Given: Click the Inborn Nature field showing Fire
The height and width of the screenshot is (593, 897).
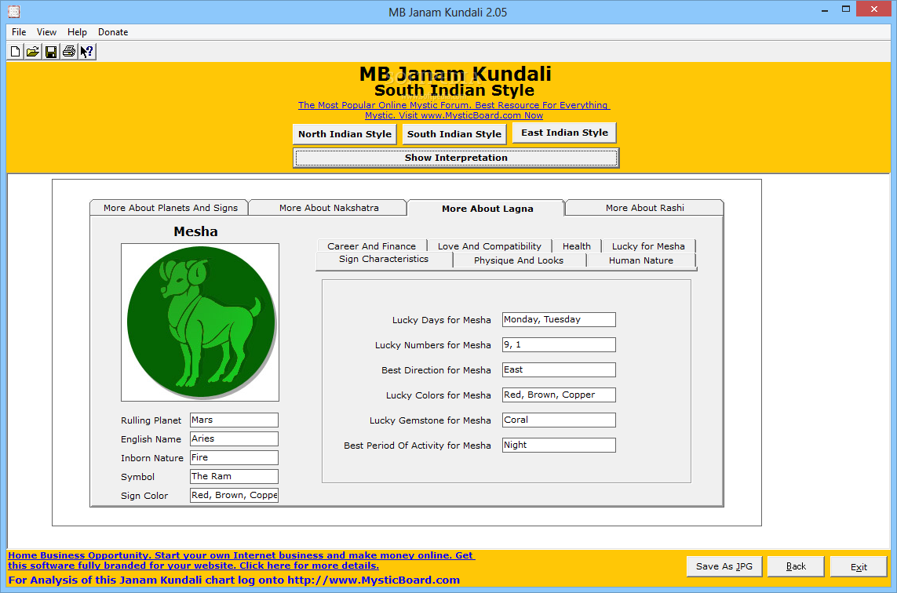Looking at the screenshot, I should (234, 458).
